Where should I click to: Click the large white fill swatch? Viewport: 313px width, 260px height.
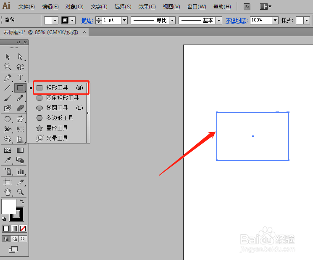(9, 207)
